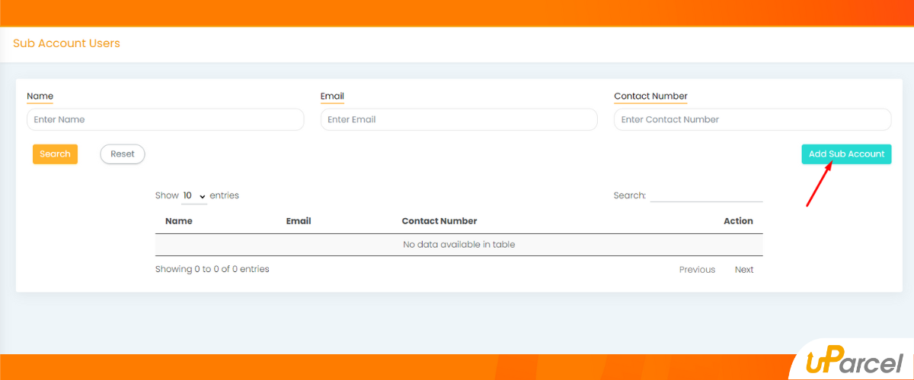Click the Reset button
The height and width of the screenshot is (380, 914).
[x=123, y=154]
